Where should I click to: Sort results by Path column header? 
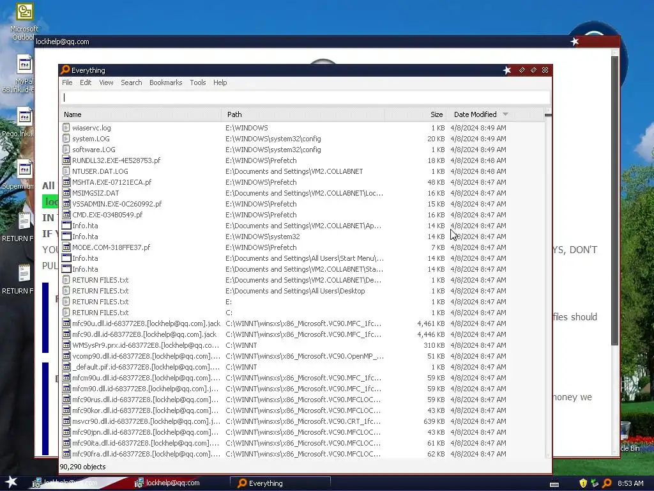303,114
